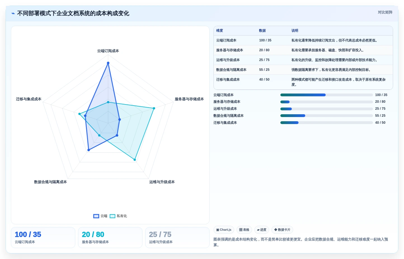Viewport: 404px width, 259px height.
Task: Select the 进度 tag chip
Action: pos(262,230)
